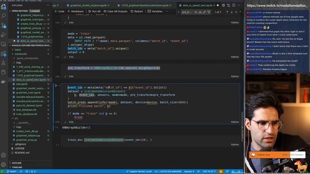Add a new Code cell

coord(59,11)
